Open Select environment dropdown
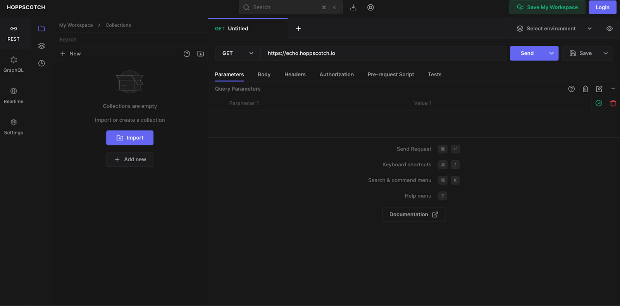620x306 pixels. (x=554, y=29)
